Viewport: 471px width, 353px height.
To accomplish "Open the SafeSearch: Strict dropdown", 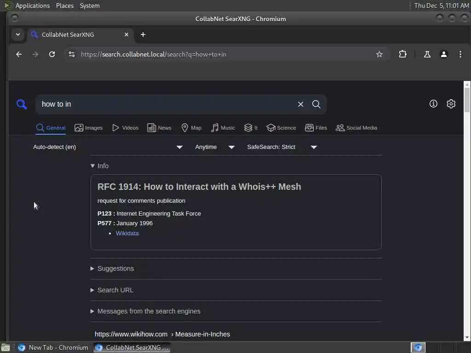I will 282,147.
